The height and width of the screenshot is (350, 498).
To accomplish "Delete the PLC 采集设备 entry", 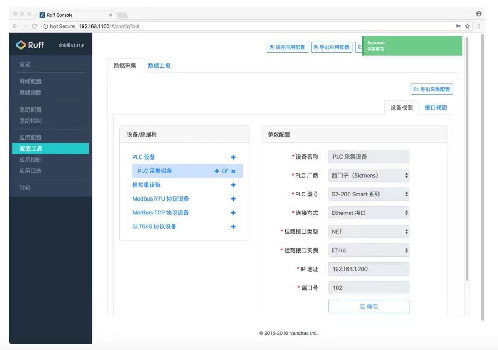I will (233, 172).
